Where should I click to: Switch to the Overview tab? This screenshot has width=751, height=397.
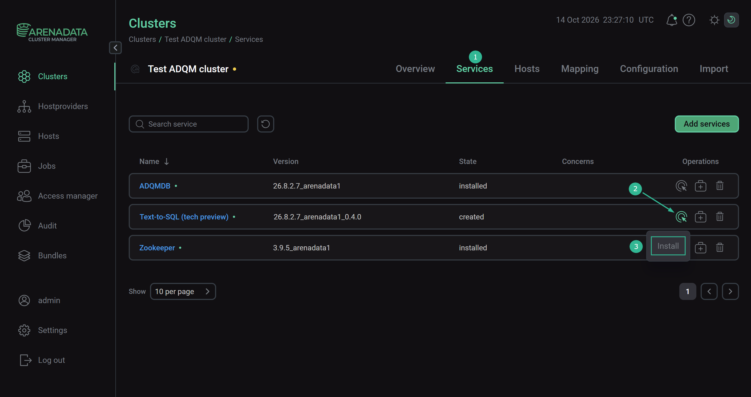click(x=415, y=69)
